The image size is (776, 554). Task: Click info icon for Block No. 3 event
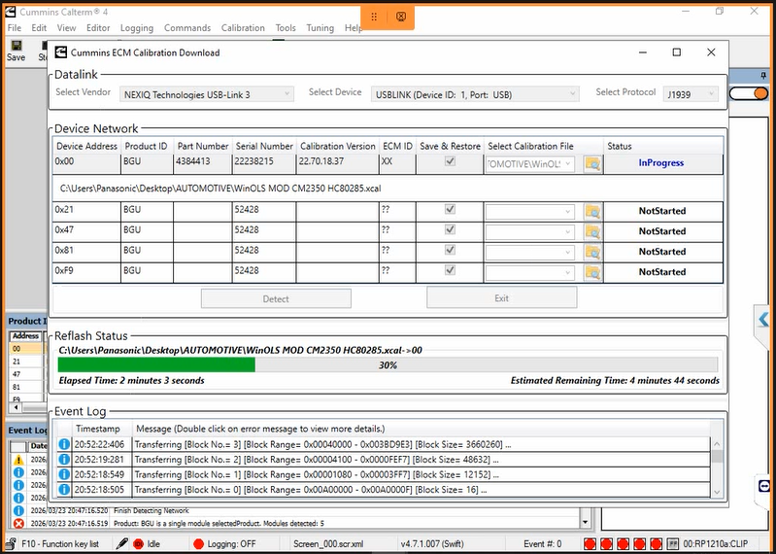(64, 444)
